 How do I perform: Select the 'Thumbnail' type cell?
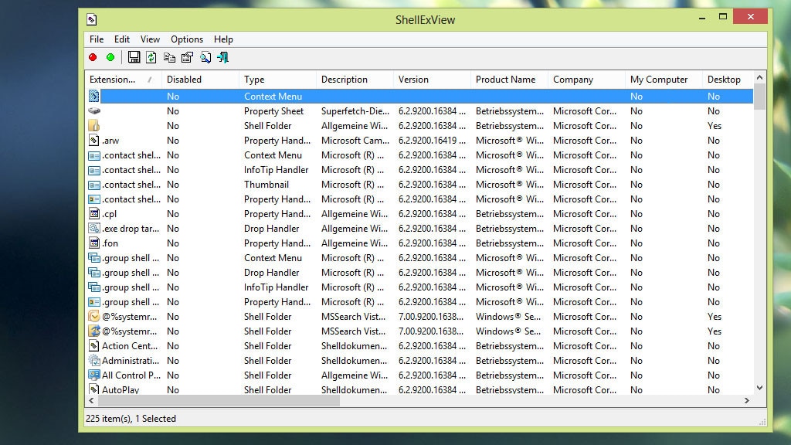click(x=266, y=185)
